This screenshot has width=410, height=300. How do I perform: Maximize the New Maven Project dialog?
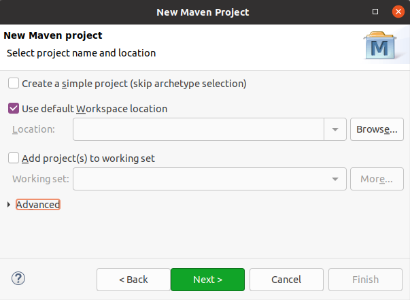tap(375, 12)
